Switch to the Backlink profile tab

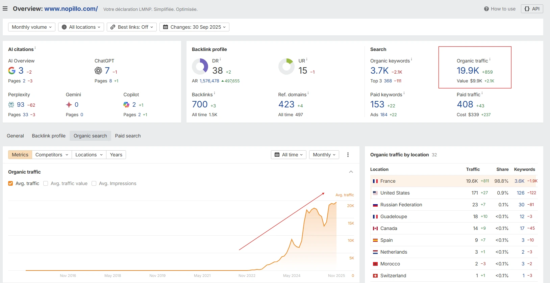(x=49, y=136)
